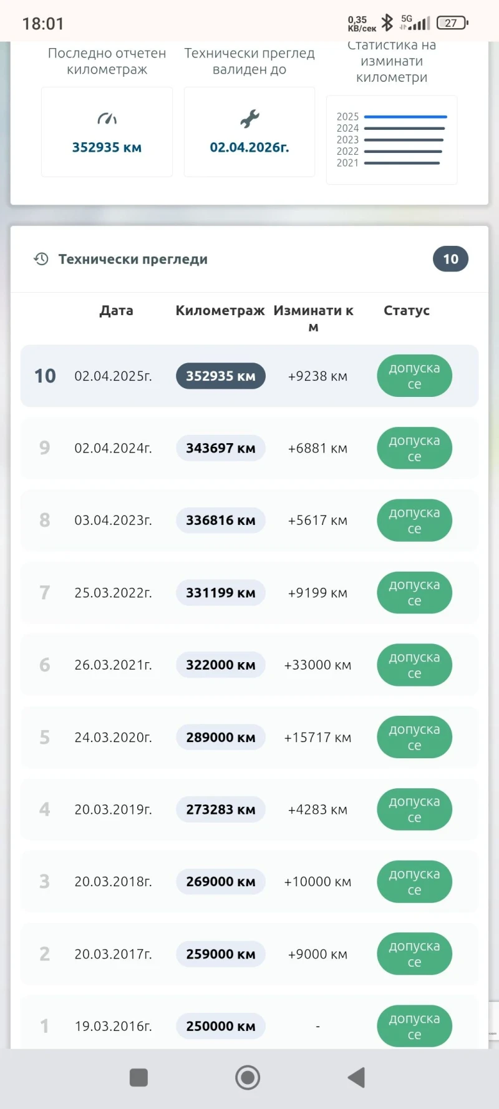
Task: Tap the Bluetooth icon in status bar
Action: [387, 23]
